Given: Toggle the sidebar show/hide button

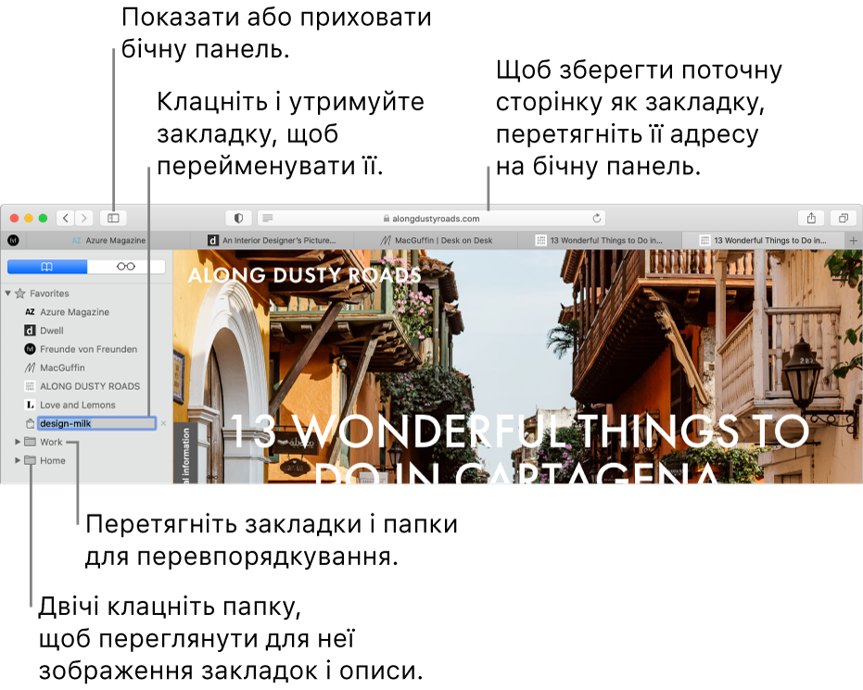Looking at the screenshot, I should [113, 219].
